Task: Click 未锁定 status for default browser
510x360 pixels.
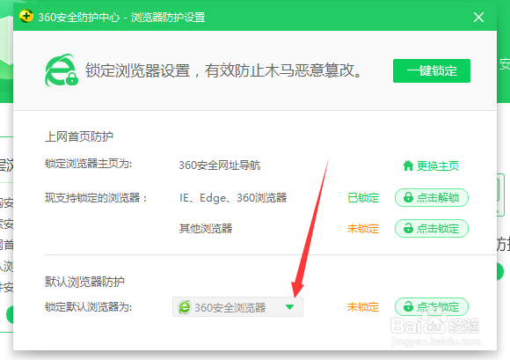Action: (x=363, y=307)
